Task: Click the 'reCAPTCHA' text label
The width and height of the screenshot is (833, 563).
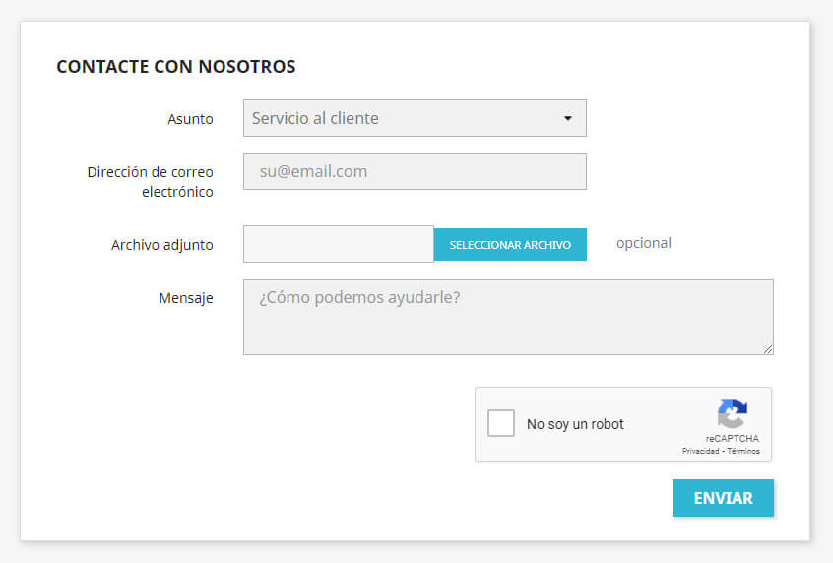Action: point(732,438)
